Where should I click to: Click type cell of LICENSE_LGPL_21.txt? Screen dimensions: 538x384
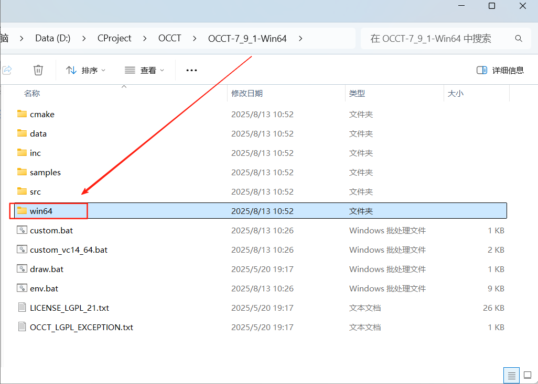(x=365, y=308)
